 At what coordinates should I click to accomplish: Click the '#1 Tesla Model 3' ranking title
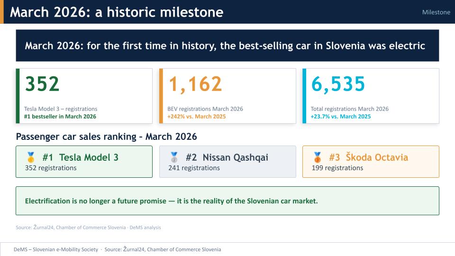pos(81,157)
